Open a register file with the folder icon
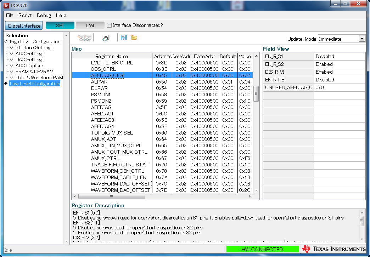Screen dimensions: 370x257 click(x=134, y=38)
